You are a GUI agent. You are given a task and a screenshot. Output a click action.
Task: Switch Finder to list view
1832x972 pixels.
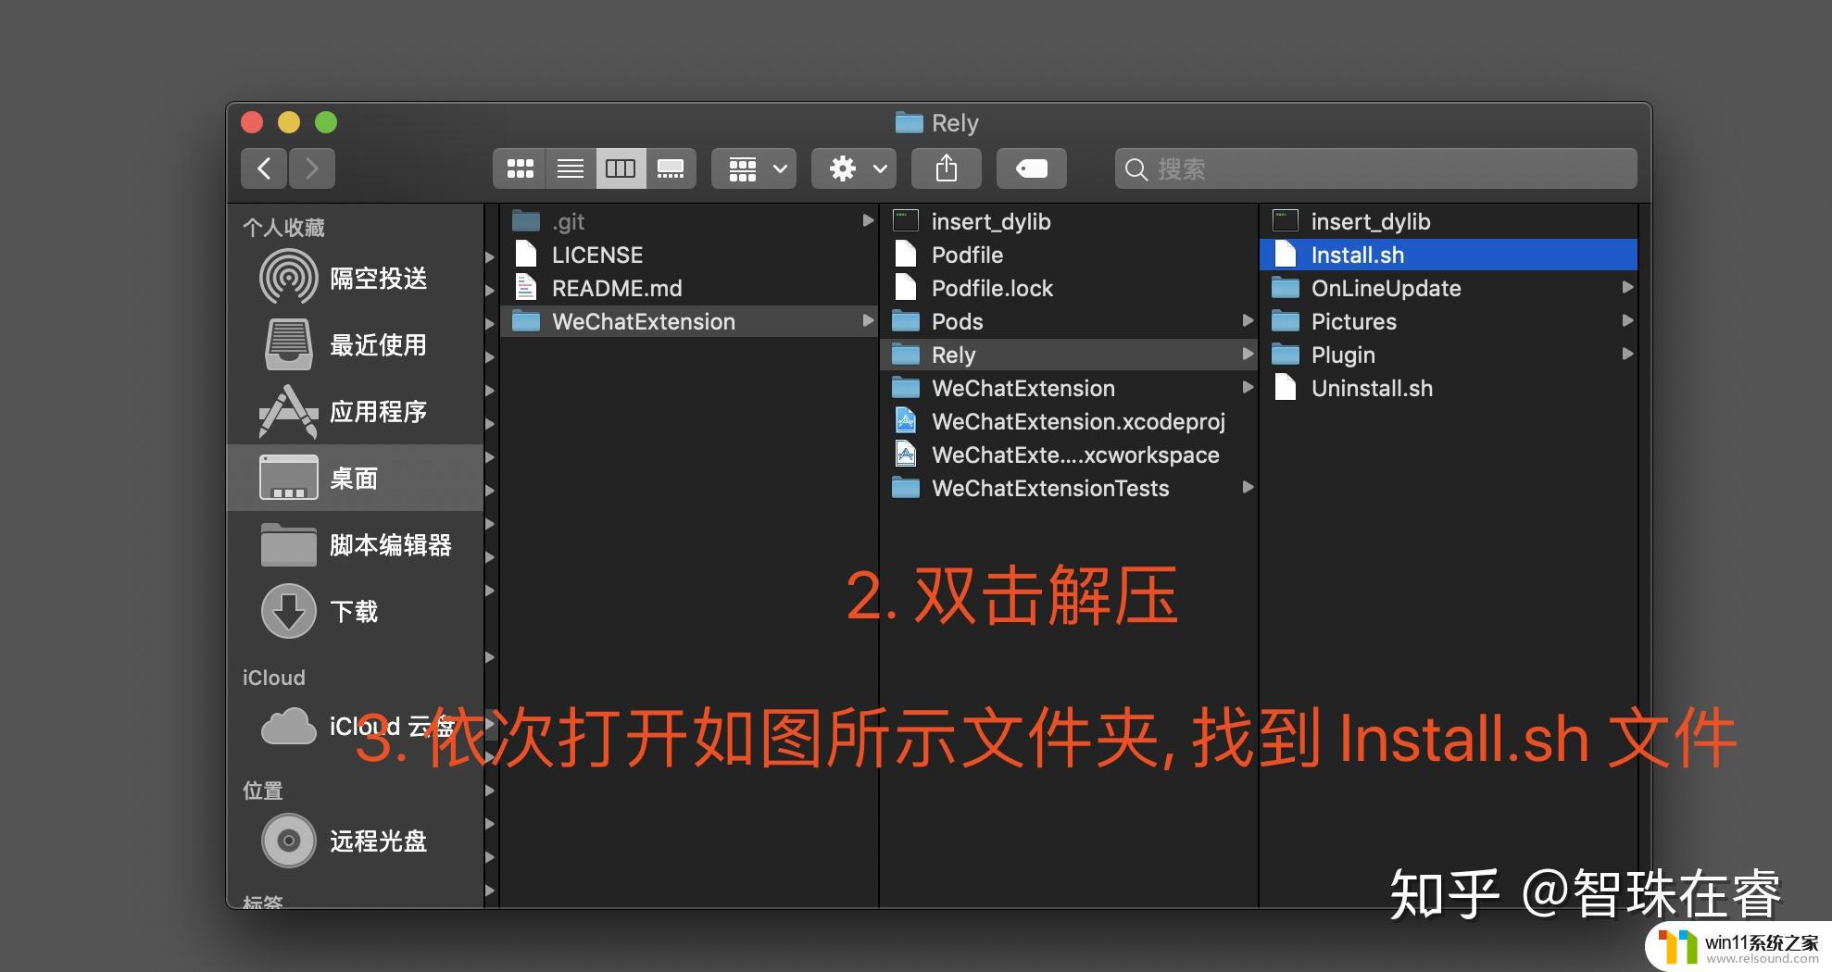click(x=571, y=168)
